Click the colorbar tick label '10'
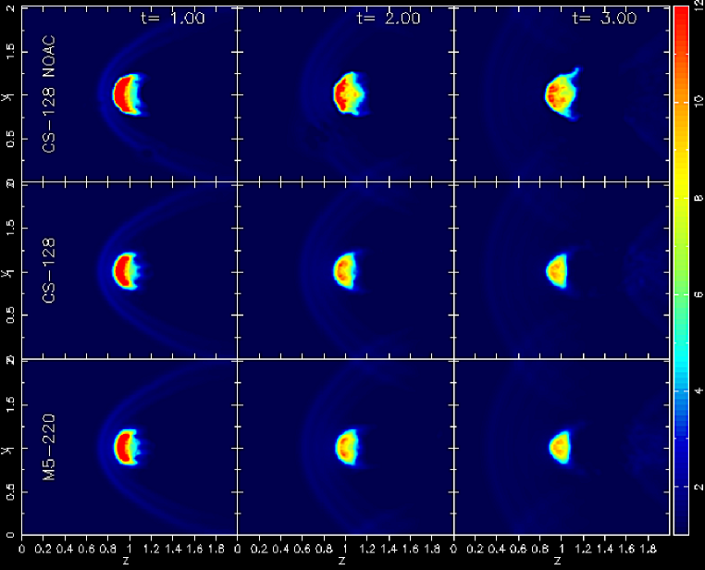 pyautogui.click(x=699, y=102)
